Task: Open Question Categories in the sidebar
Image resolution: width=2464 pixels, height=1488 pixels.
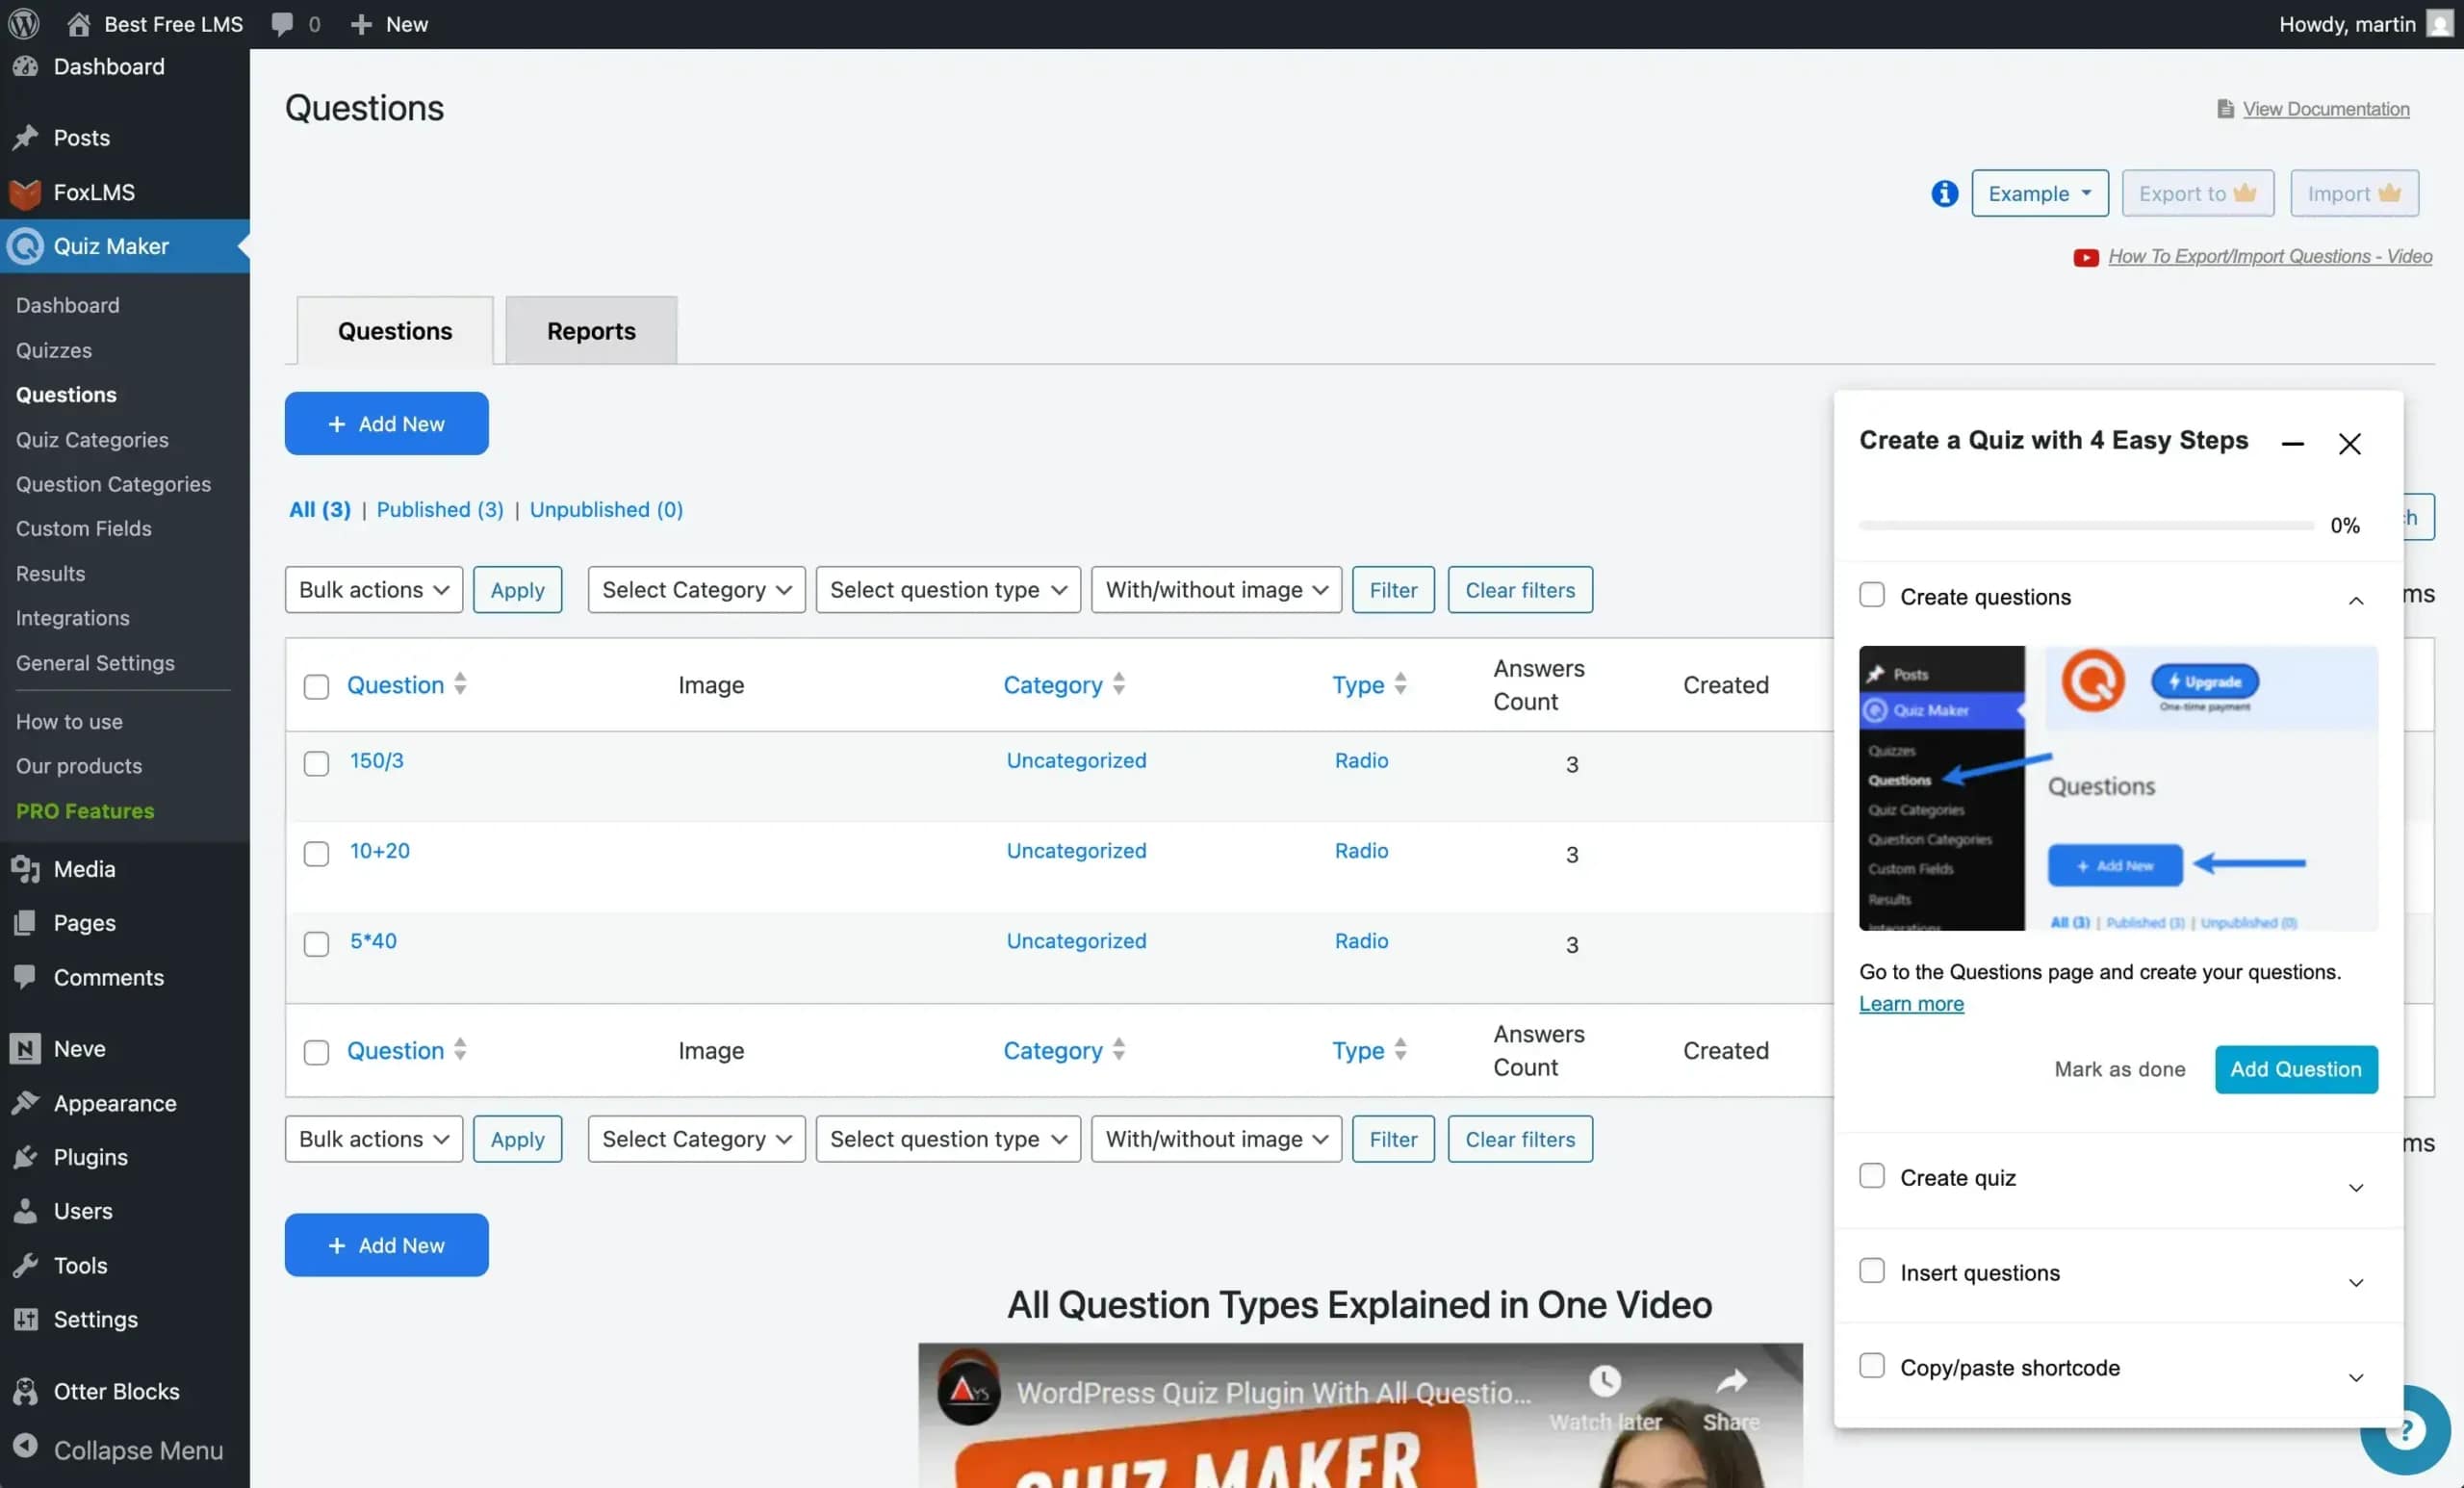Action: click(113, 484)
